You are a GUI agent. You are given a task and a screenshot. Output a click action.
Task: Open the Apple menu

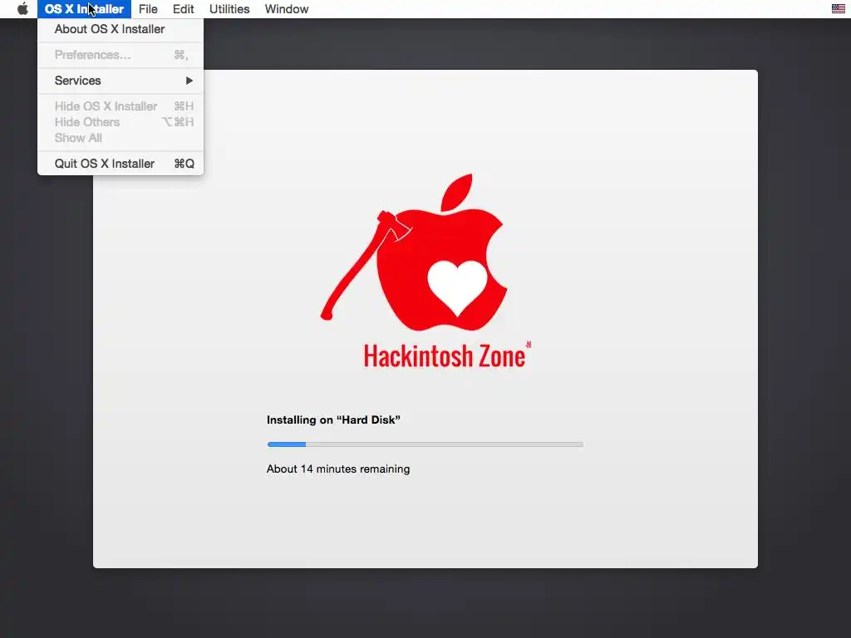[x=22, y=8]
